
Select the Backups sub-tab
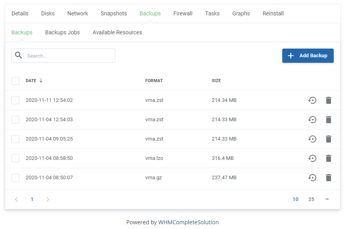tap(22, 32)
